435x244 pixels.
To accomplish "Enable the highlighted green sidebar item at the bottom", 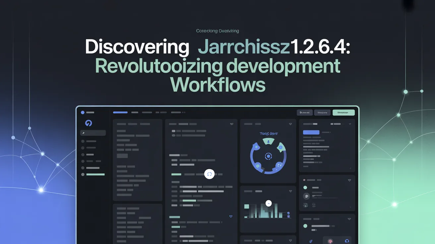I will click(x=95, y=175).
